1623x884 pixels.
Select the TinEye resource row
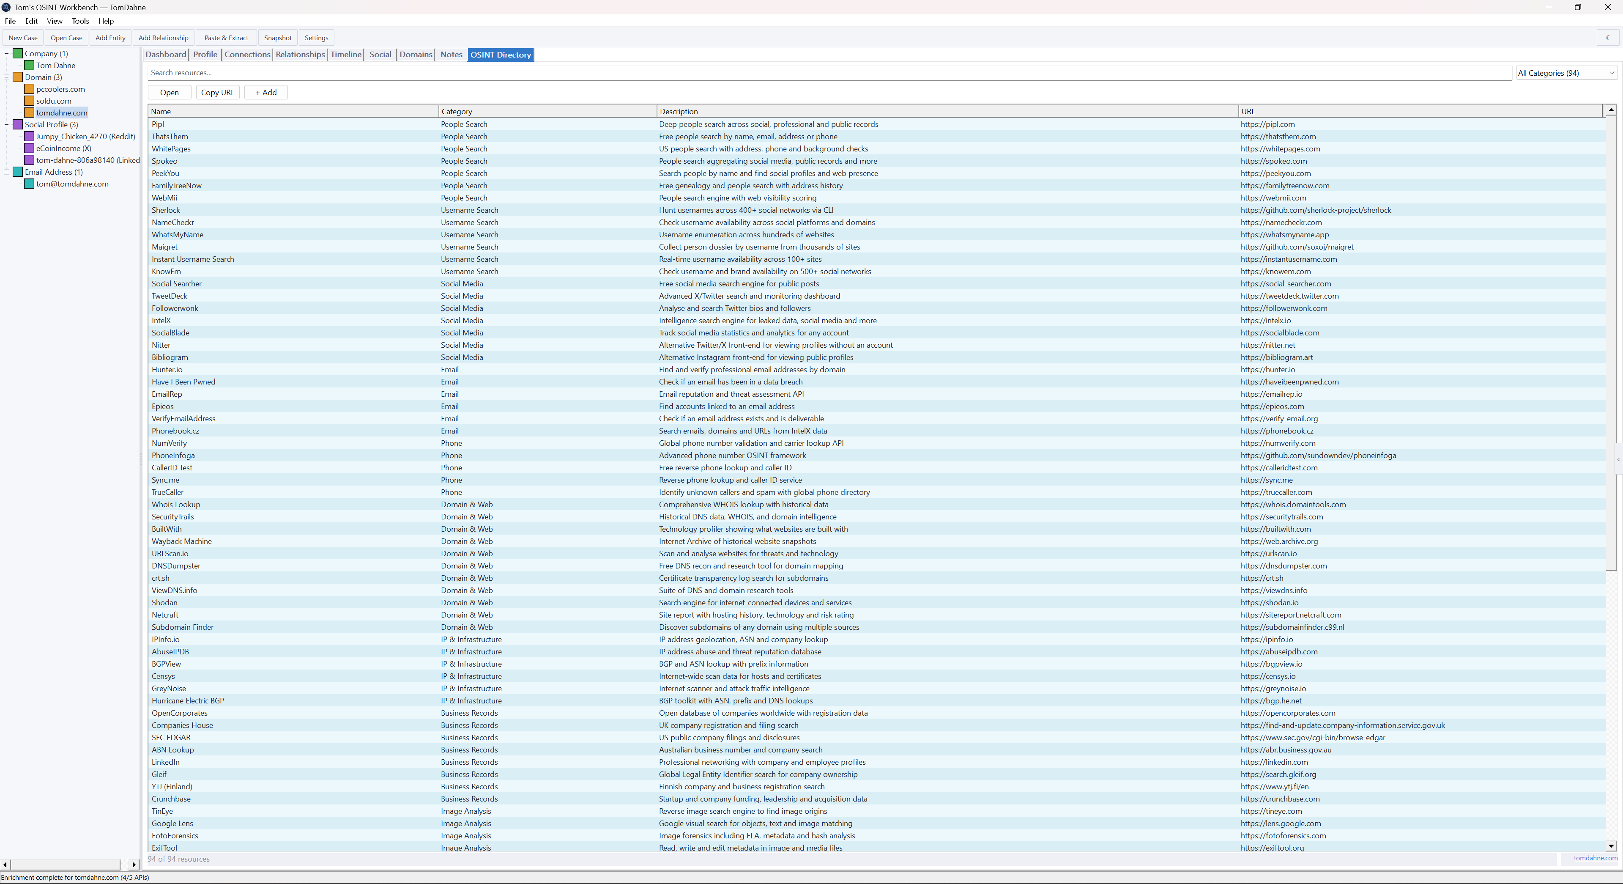(x=877, y=812)
